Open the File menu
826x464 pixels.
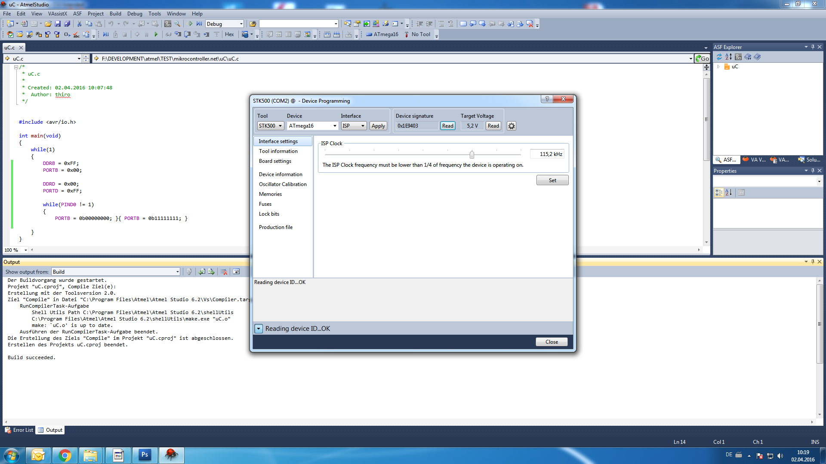(x=7, y=14)
